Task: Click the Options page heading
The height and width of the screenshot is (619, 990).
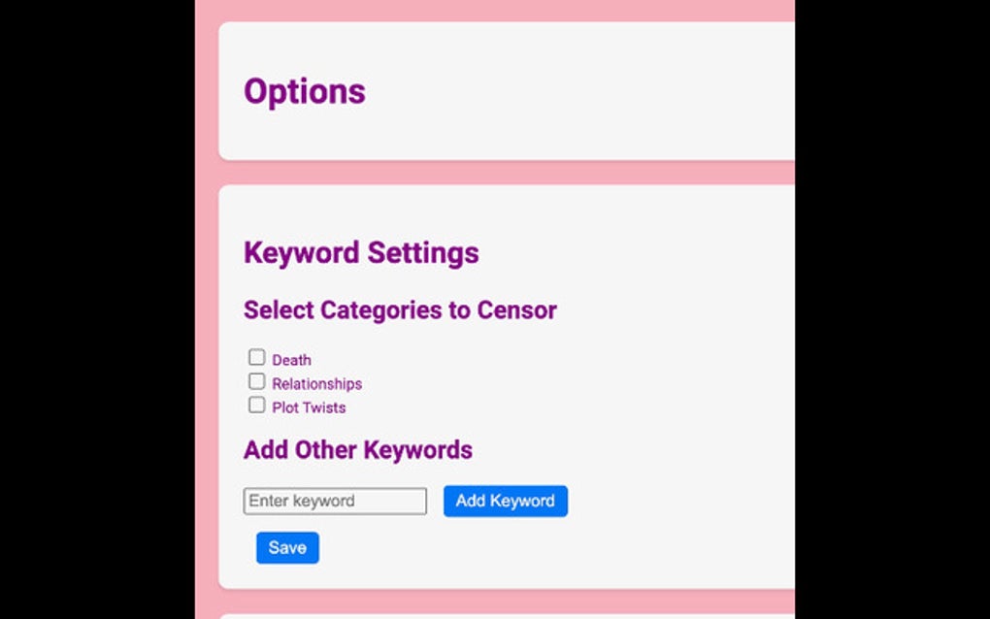Action: pos(305,91)
